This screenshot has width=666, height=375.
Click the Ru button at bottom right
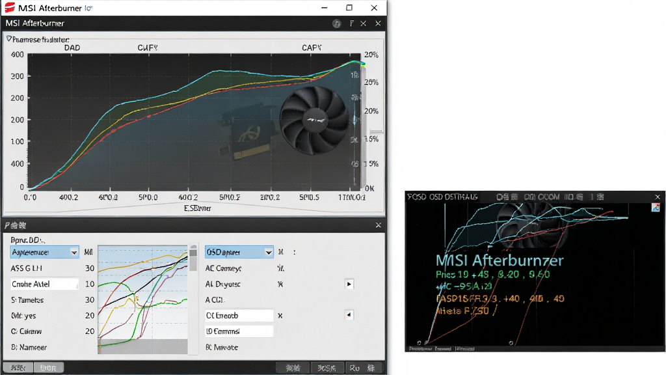pos(354,368)
